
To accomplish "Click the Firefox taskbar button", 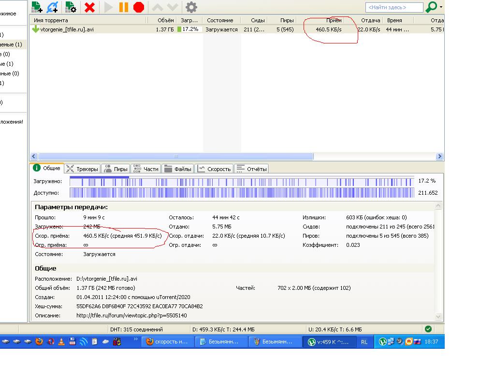I will point(168,342).
